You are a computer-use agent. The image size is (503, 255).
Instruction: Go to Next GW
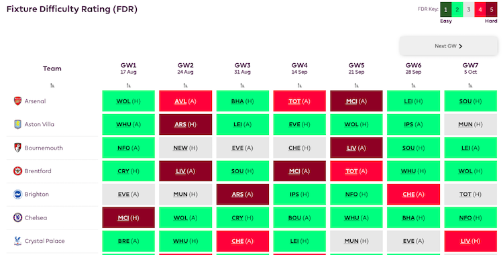[449, 46]
